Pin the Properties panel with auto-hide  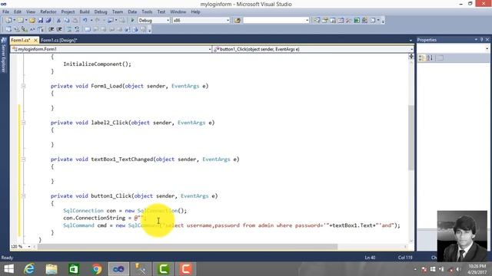482,40
